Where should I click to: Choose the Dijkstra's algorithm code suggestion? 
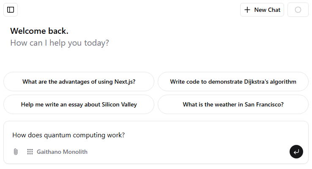click(233, 82)
